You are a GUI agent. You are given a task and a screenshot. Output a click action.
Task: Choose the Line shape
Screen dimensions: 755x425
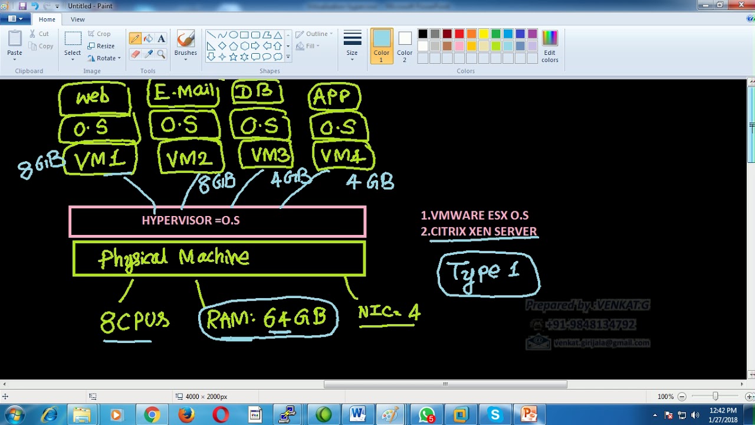point(211,35)
